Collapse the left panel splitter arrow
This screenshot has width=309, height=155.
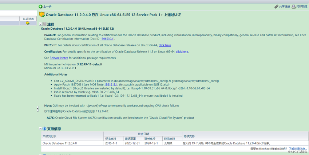pos(37,109)
